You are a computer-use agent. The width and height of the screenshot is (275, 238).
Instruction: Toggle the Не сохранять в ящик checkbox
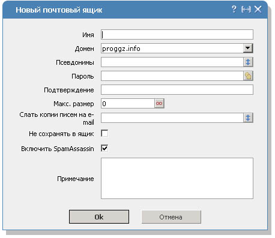point(104,133)
